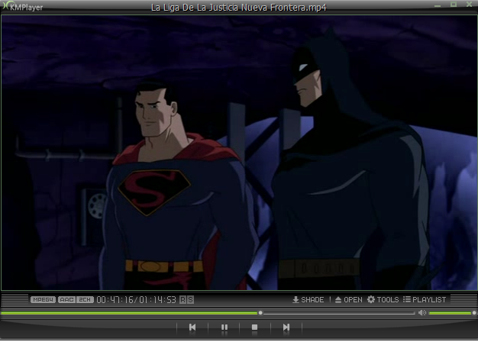Click the total duration 01:14:53
Screen dimensions: 478x342
[x=158, y=300]
